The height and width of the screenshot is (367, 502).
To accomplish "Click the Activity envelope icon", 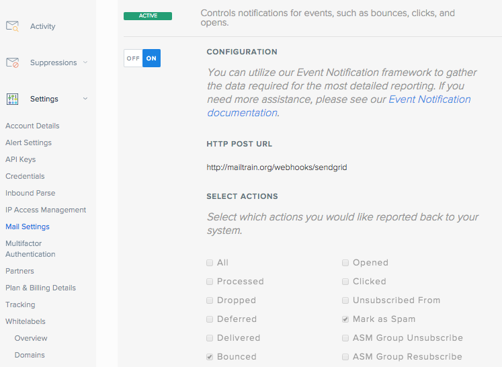I will pyautogui.click(x=12, y=26).
